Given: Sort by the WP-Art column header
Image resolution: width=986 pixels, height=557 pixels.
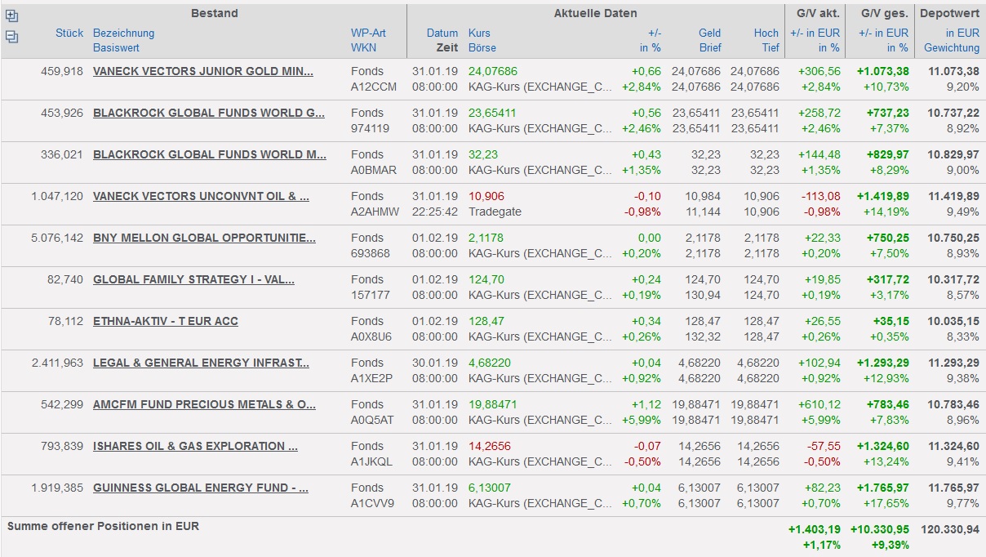Looking at the screenshot, I should click(368, 33).
